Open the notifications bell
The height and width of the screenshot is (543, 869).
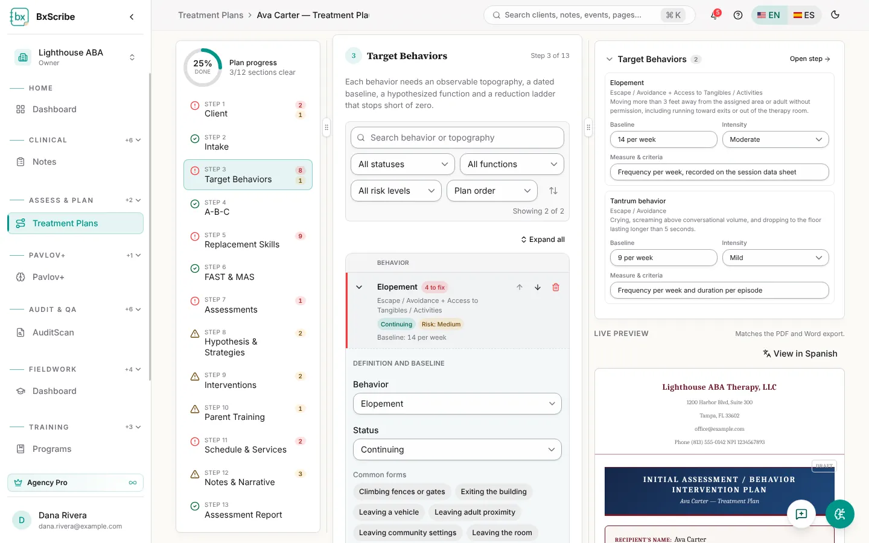[x=715, y=15]
